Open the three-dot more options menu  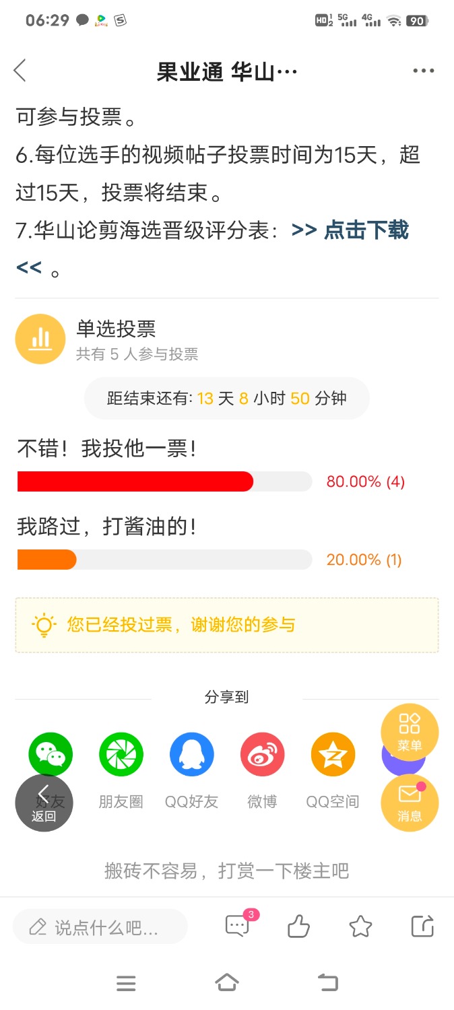[424, 71]
